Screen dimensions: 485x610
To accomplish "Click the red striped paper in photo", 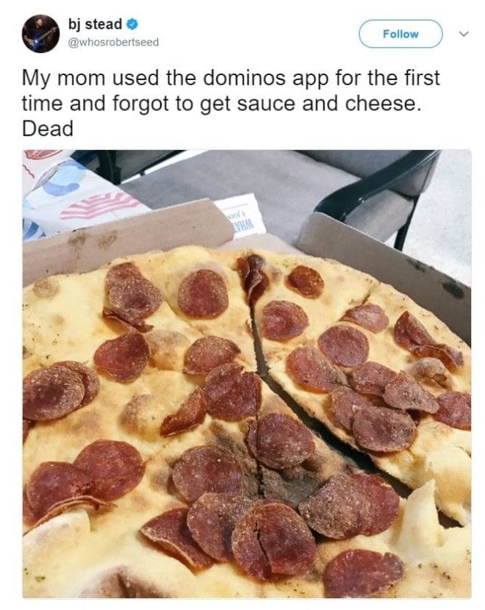I will (x=99, y=205).
